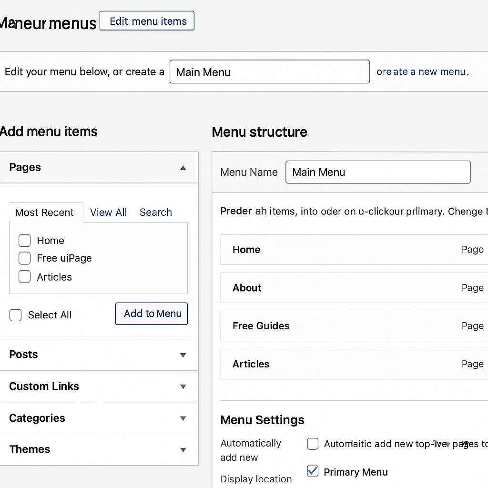
Task: Check the Free uiPage checkbox
Action: coord(25,258)
